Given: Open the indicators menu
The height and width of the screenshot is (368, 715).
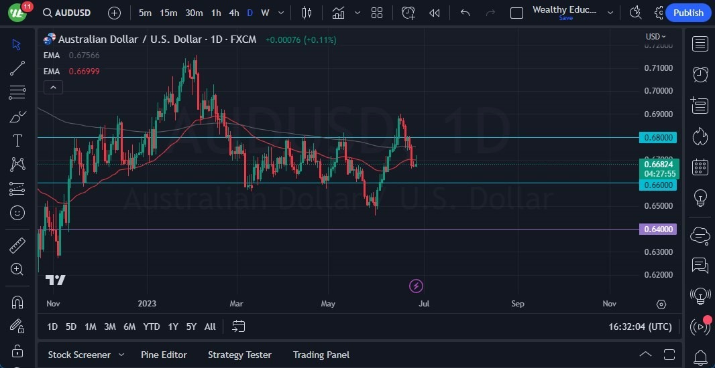Looking at the screenshot, I should 338,13.
